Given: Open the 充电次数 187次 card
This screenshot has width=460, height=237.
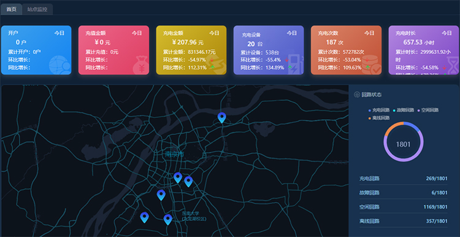Looking at the screenshot, I should pyautogui.click(x=346, y=50).
